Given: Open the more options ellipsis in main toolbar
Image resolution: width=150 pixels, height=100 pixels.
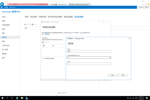Looking at the screenshot, I should pyautogui.click(x=35, y=24).
